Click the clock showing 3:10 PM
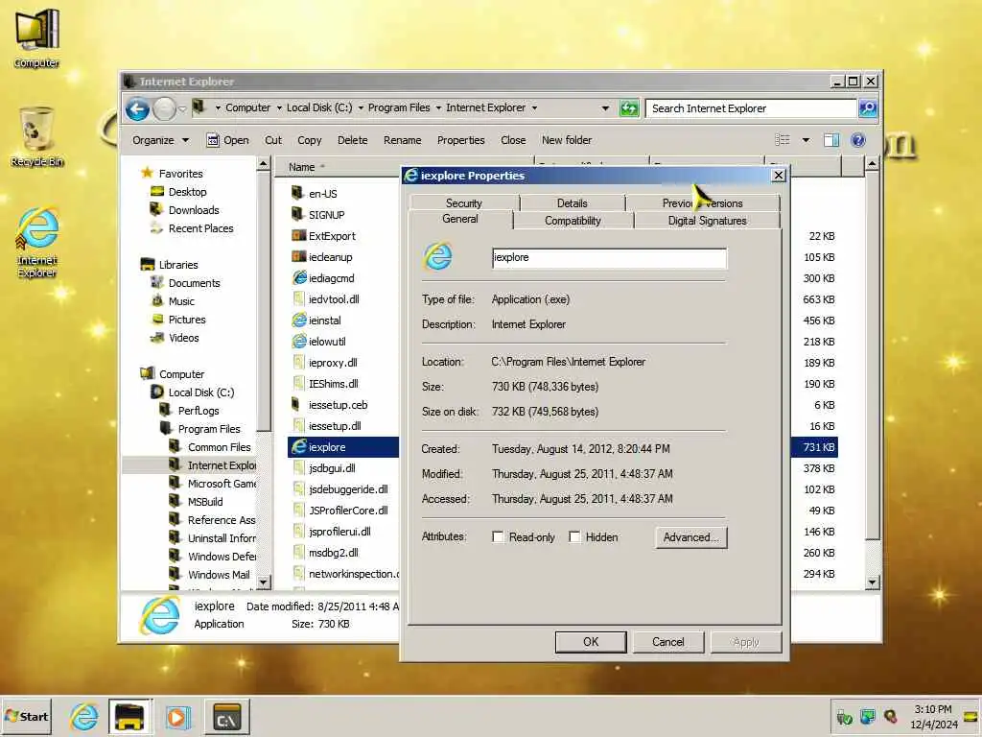982x737 pixels. click(x=933, y=716)
